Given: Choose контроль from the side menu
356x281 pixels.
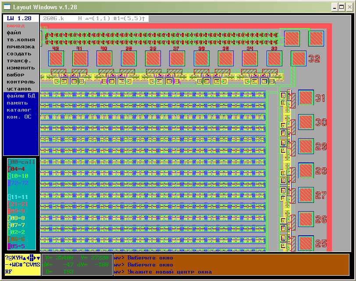Looking at the screenshot, I should point(21,82).
